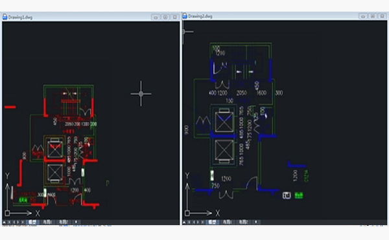Image resolution: width=389 pixels, height=240 pixels.
Task: Switch to Layout2 tab in Drawing1
Action: coord(64,222)
